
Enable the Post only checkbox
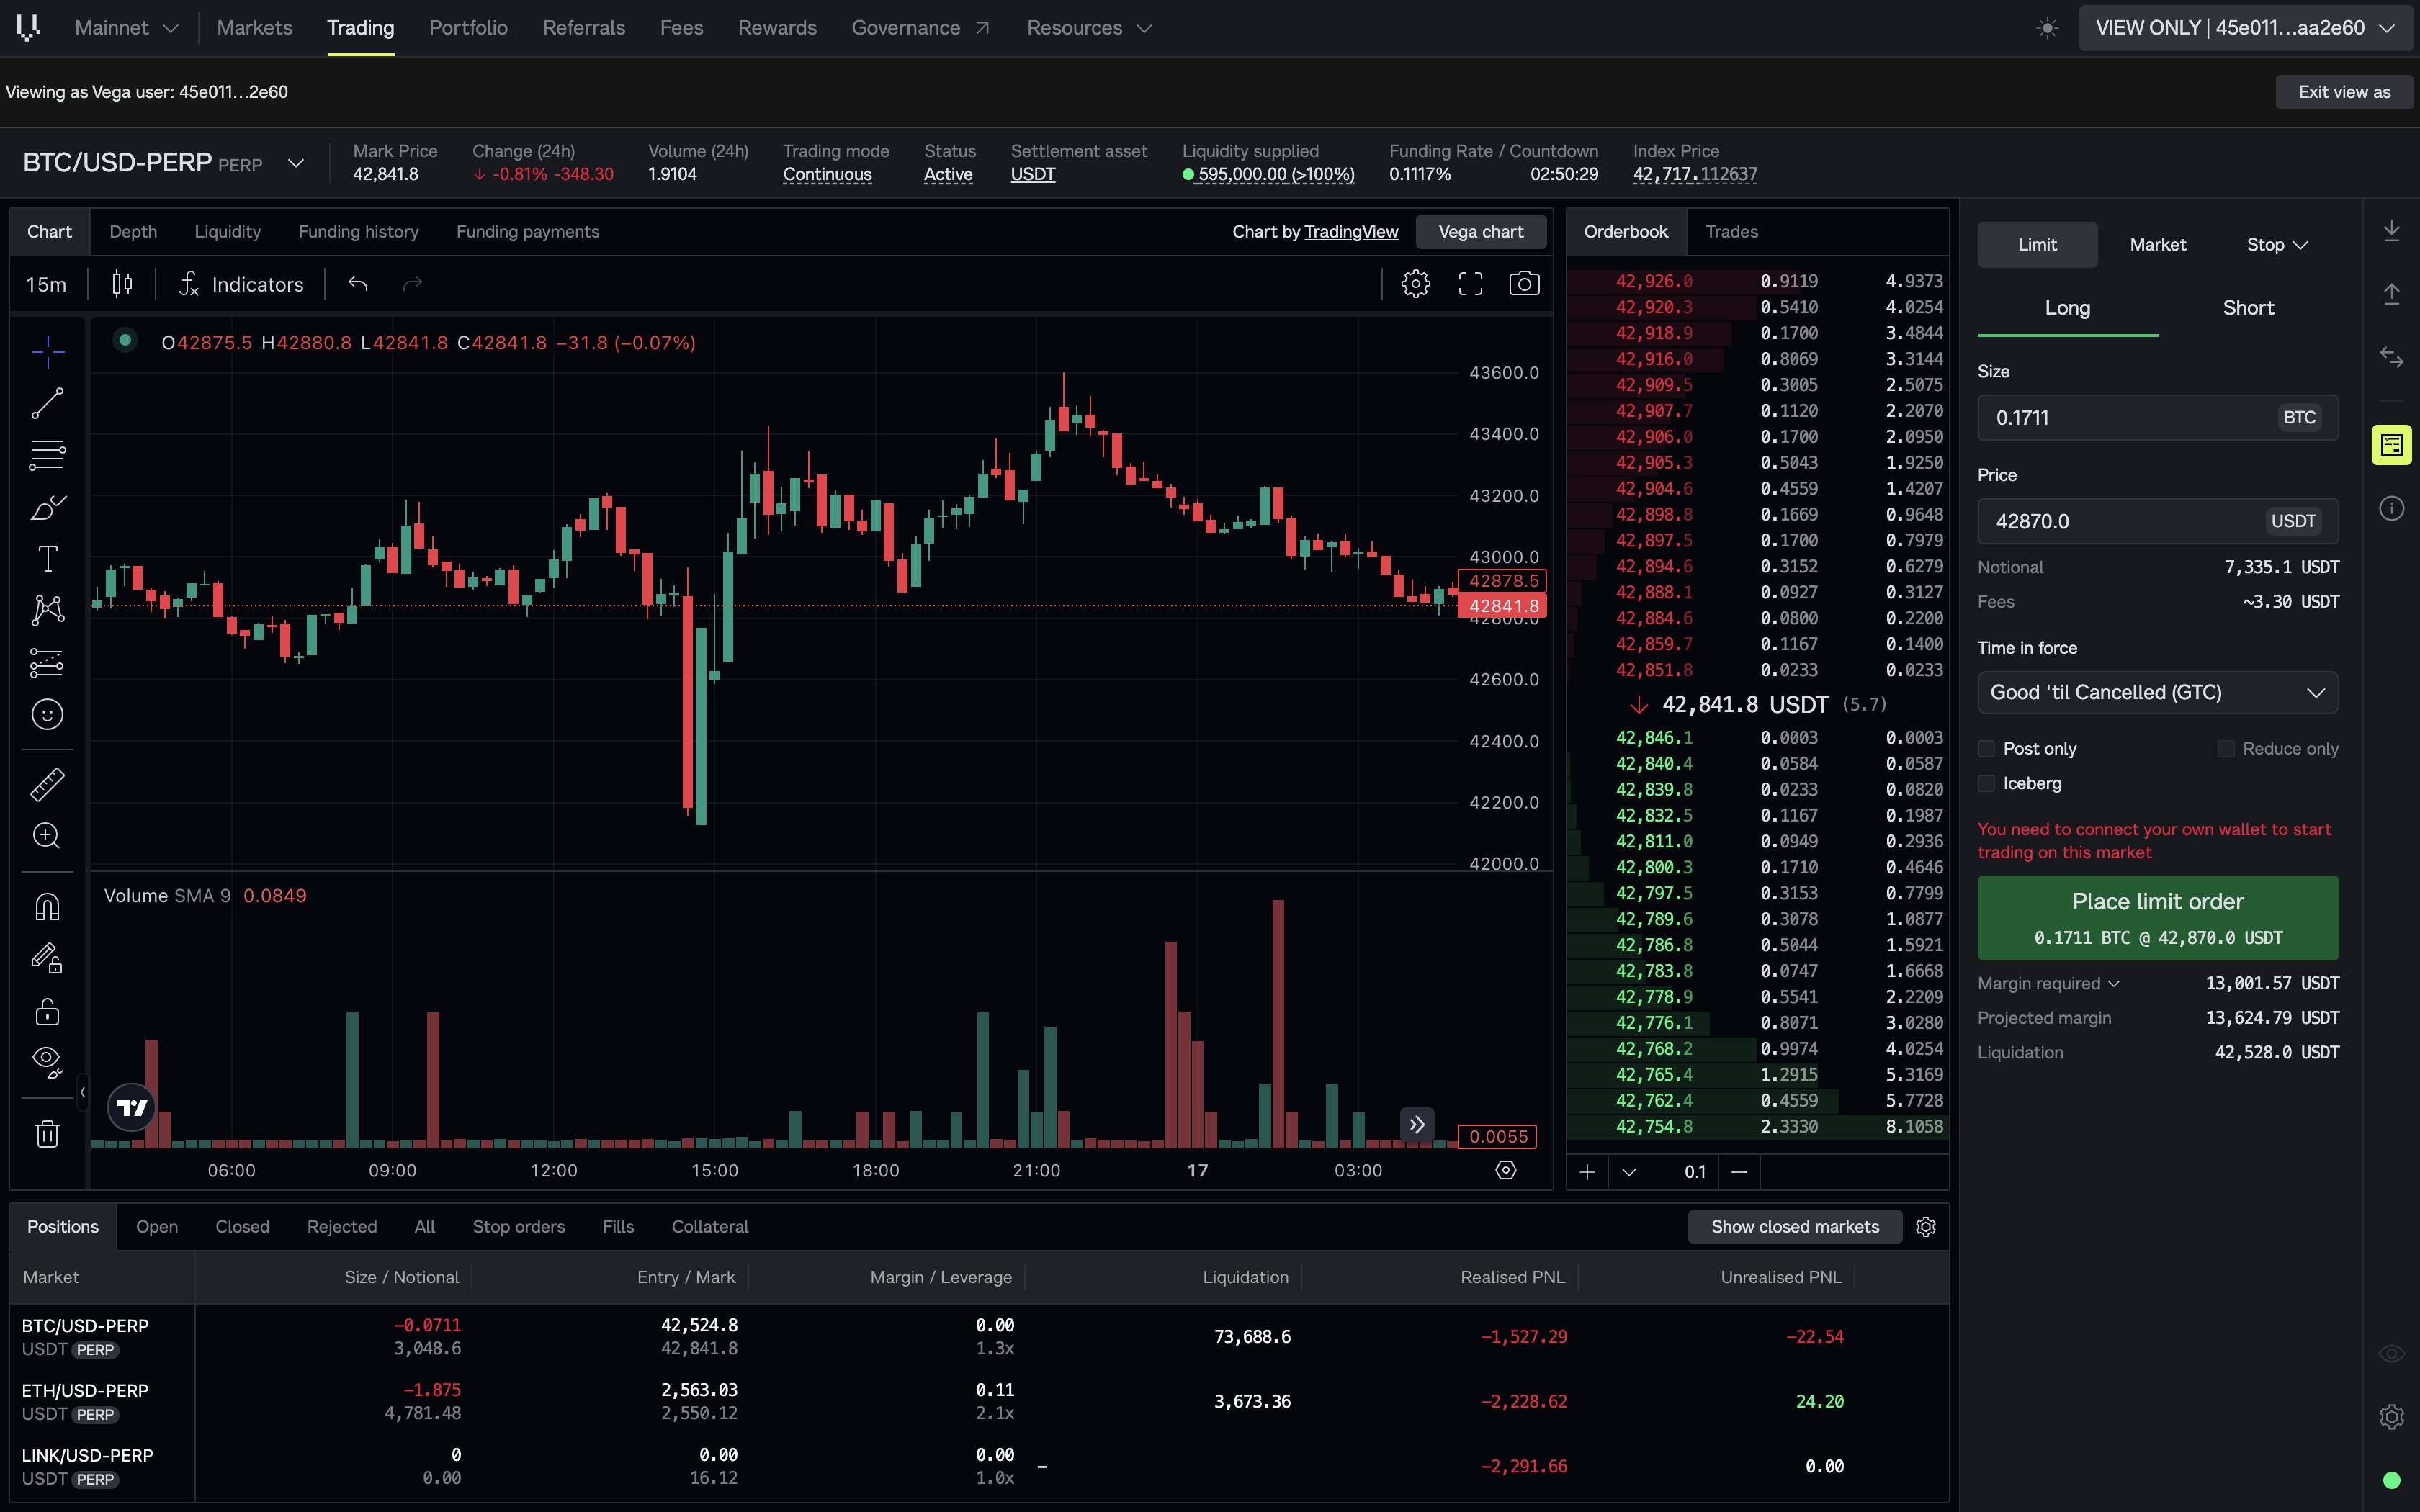(1986, 749)
